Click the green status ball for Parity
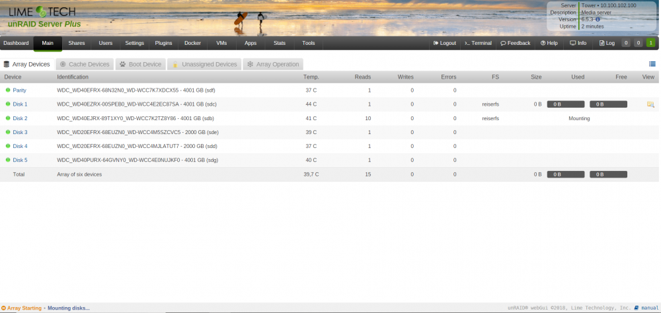 tap(7, 90)
